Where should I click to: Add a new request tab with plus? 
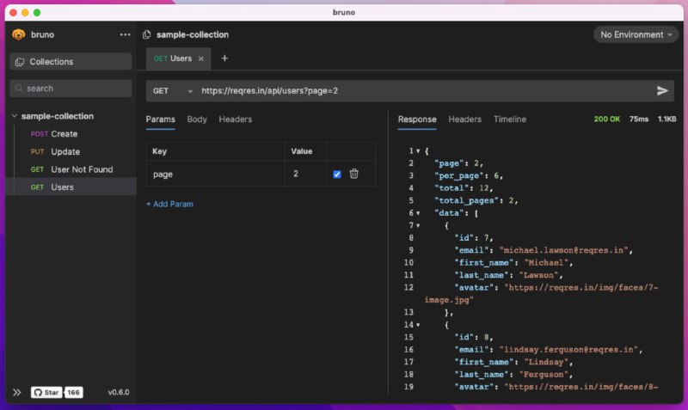tap(224, 58)
